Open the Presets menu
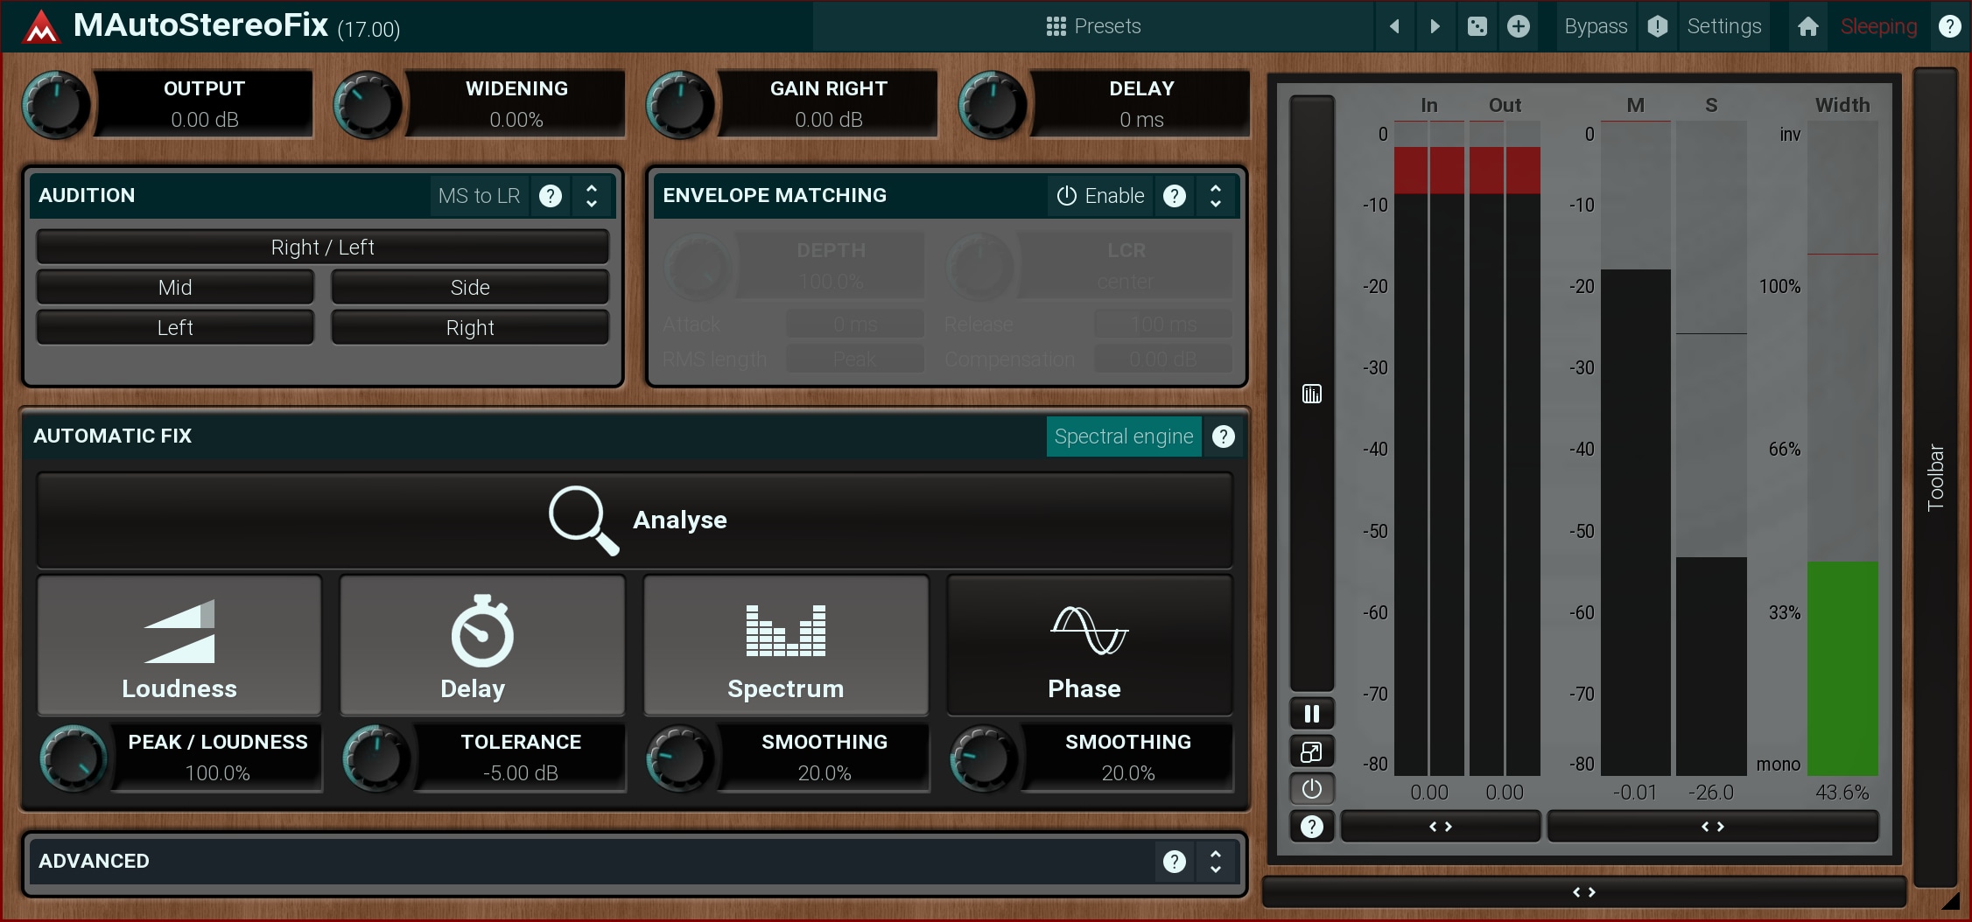The height and width of the screenshot is (922, 1972). (x=1093, y=26)
